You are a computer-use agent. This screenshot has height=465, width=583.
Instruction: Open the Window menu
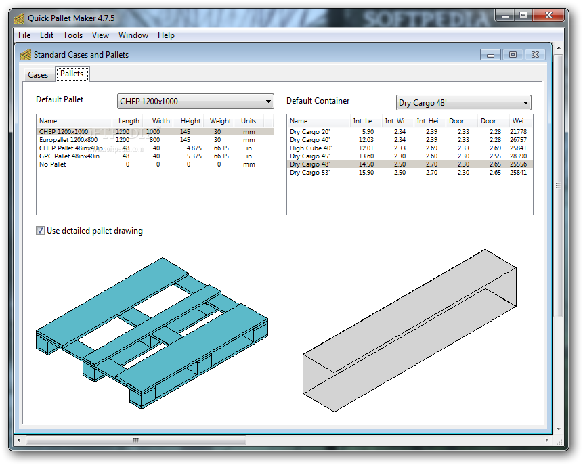coord(133,35)
